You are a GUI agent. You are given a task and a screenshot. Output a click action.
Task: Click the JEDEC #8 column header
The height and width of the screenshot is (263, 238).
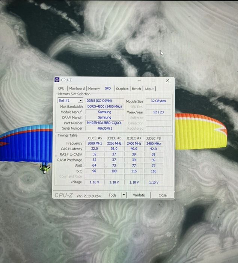[154, 138]
